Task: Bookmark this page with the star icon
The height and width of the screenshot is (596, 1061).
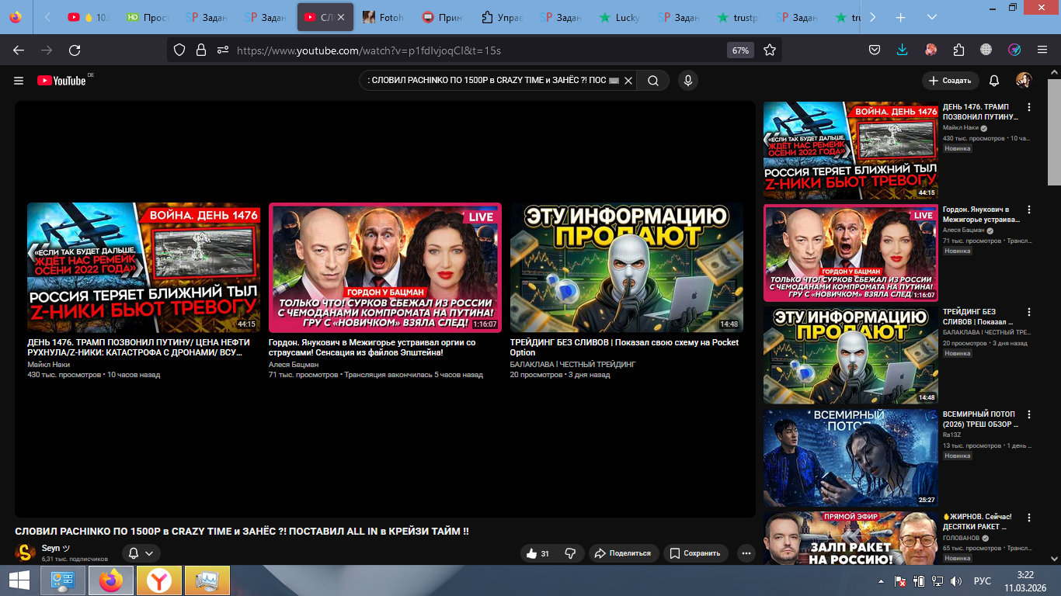Action: [x=770, y=50]
